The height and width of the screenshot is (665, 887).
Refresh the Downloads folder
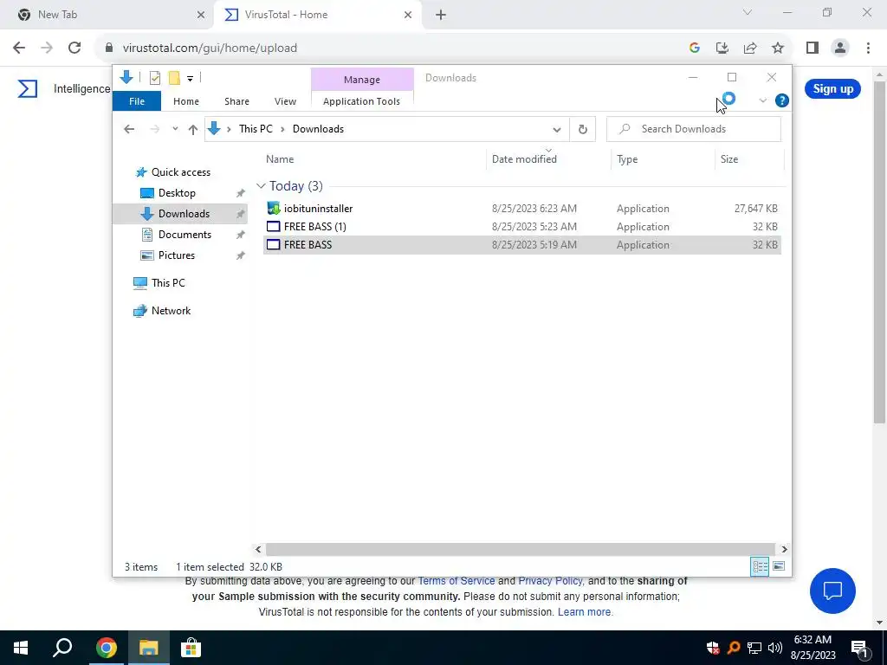tap(583, 130)
